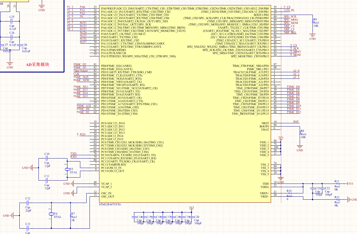Viewport: 357px width, 234px height.
Task: Select the PA14/JTCK/SWCLK pin name
Action: 113,53
